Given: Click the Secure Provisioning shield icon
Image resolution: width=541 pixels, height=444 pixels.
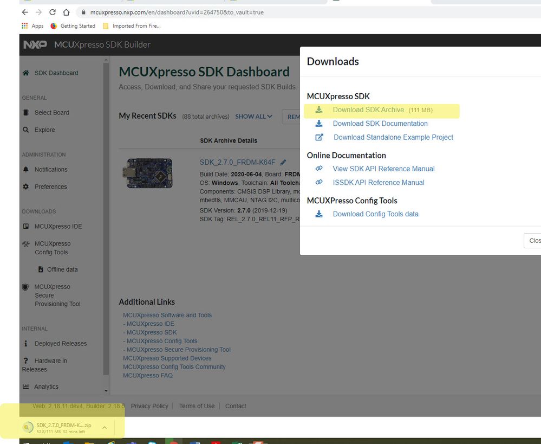Looking at the screenshot, I should pos(25,287).
